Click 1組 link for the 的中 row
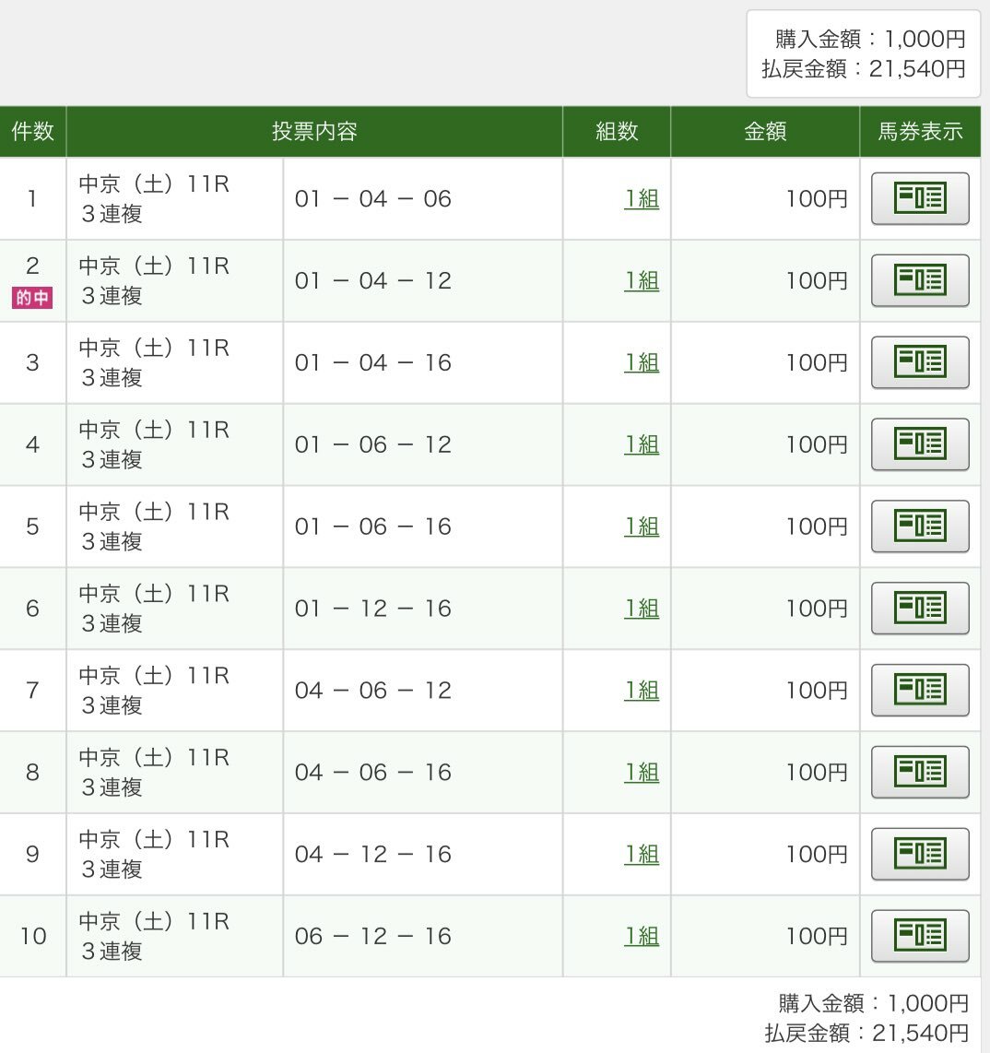 tap(642, 280)
